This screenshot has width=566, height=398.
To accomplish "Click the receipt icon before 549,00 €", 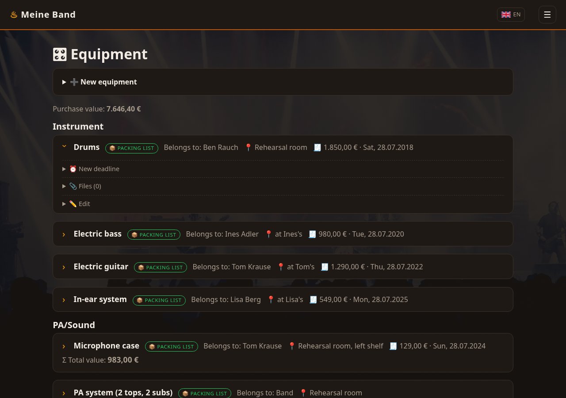I will click(313, 299).
